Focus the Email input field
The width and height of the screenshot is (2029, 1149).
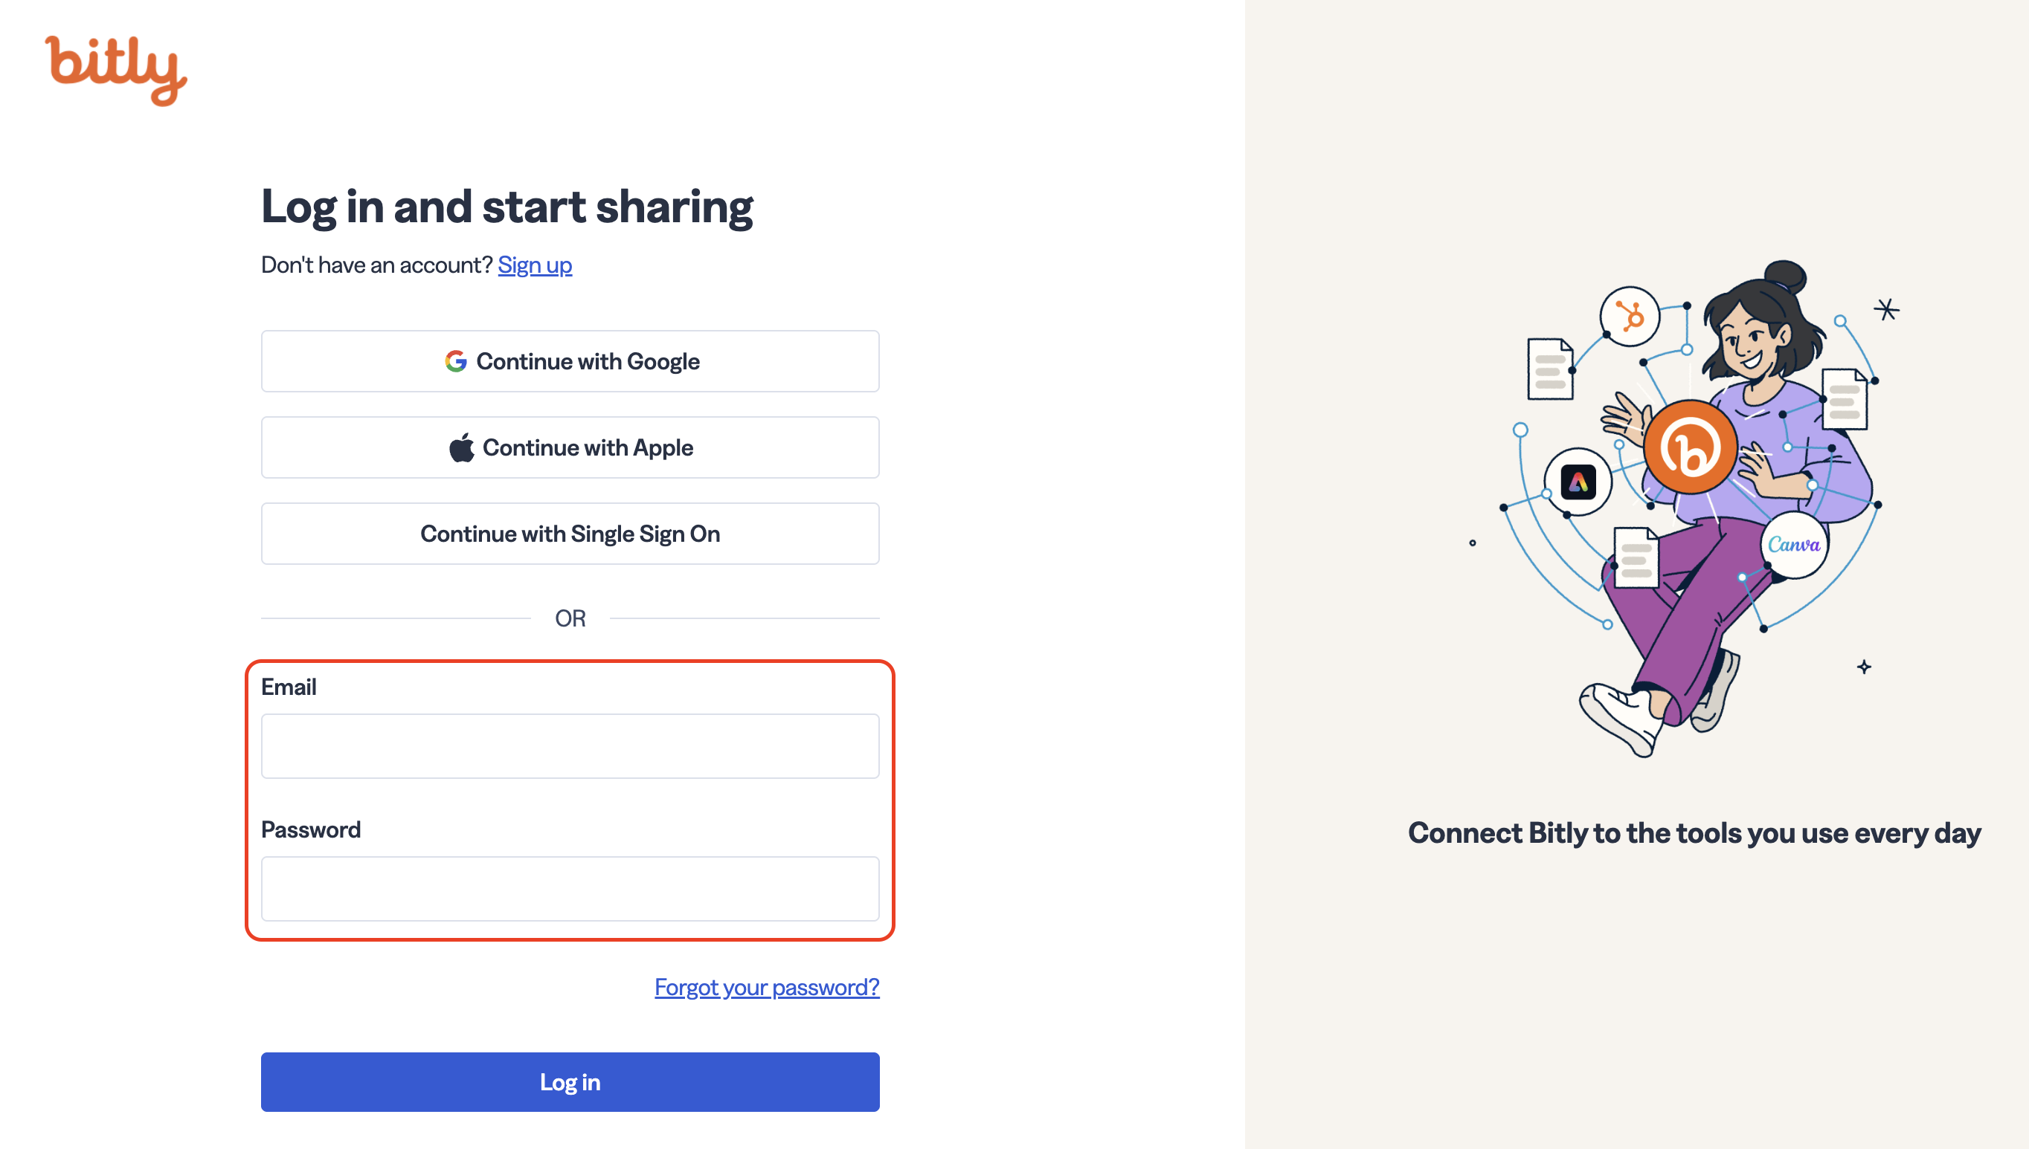click(x=570, y=745)
